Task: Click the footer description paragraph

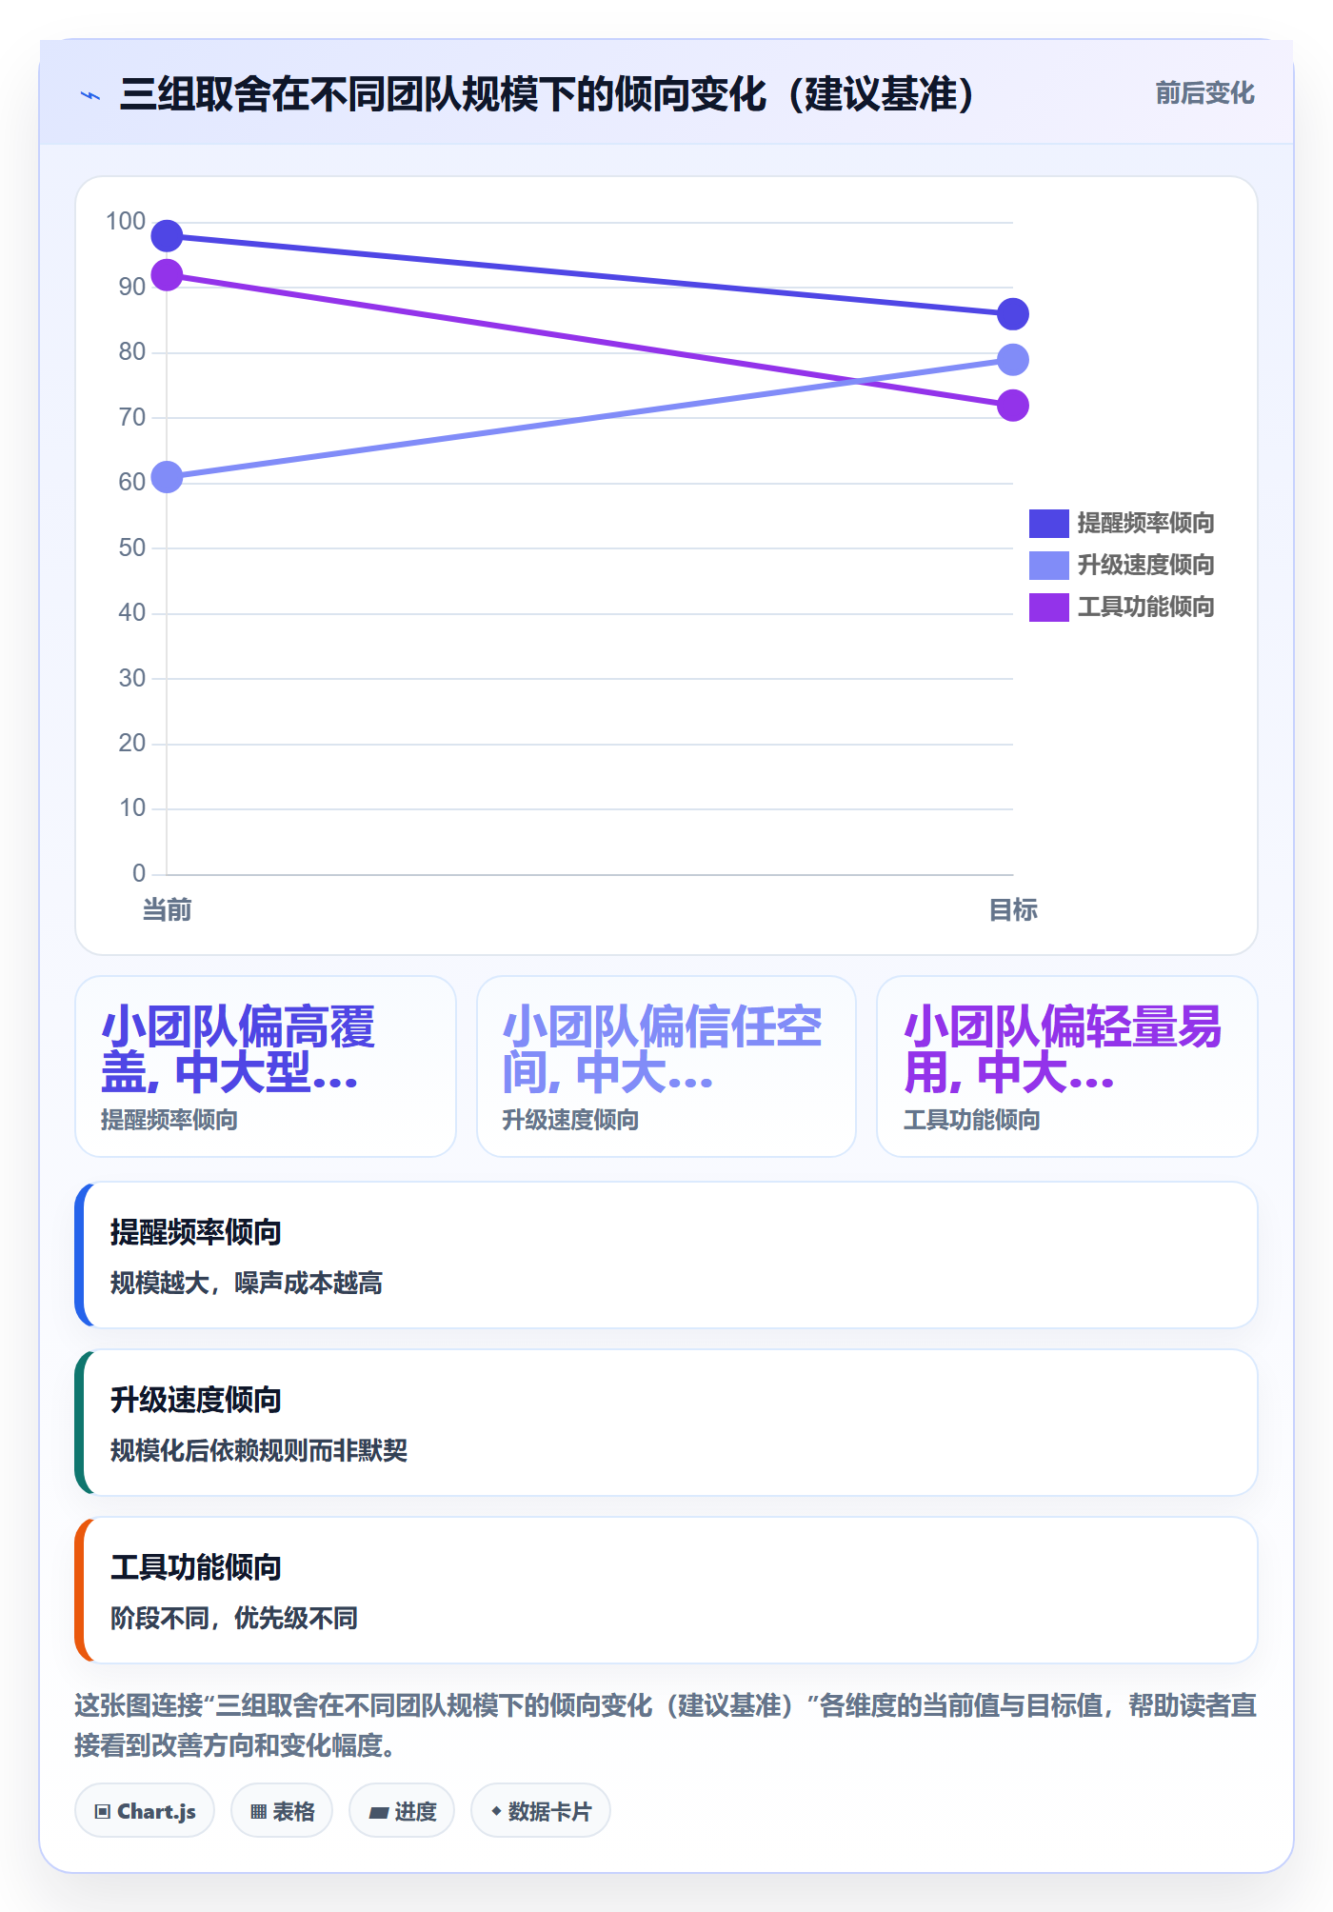Action: [x=666, y=1724]
